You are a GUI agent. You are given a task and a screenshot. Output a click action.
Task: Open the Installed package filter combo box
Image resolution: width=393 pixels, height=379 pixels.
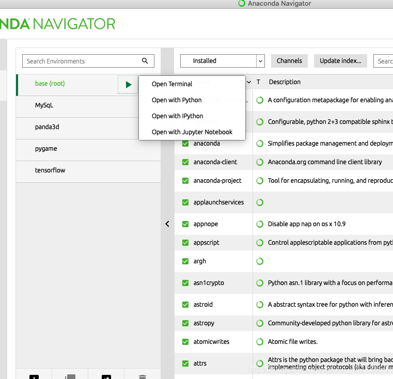click(x=222, y=61)
